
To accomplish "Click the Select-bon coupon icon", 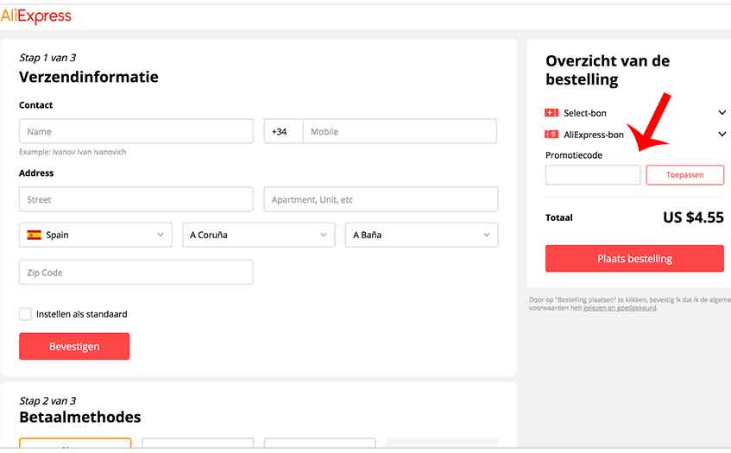I will (x=551, y=113).
